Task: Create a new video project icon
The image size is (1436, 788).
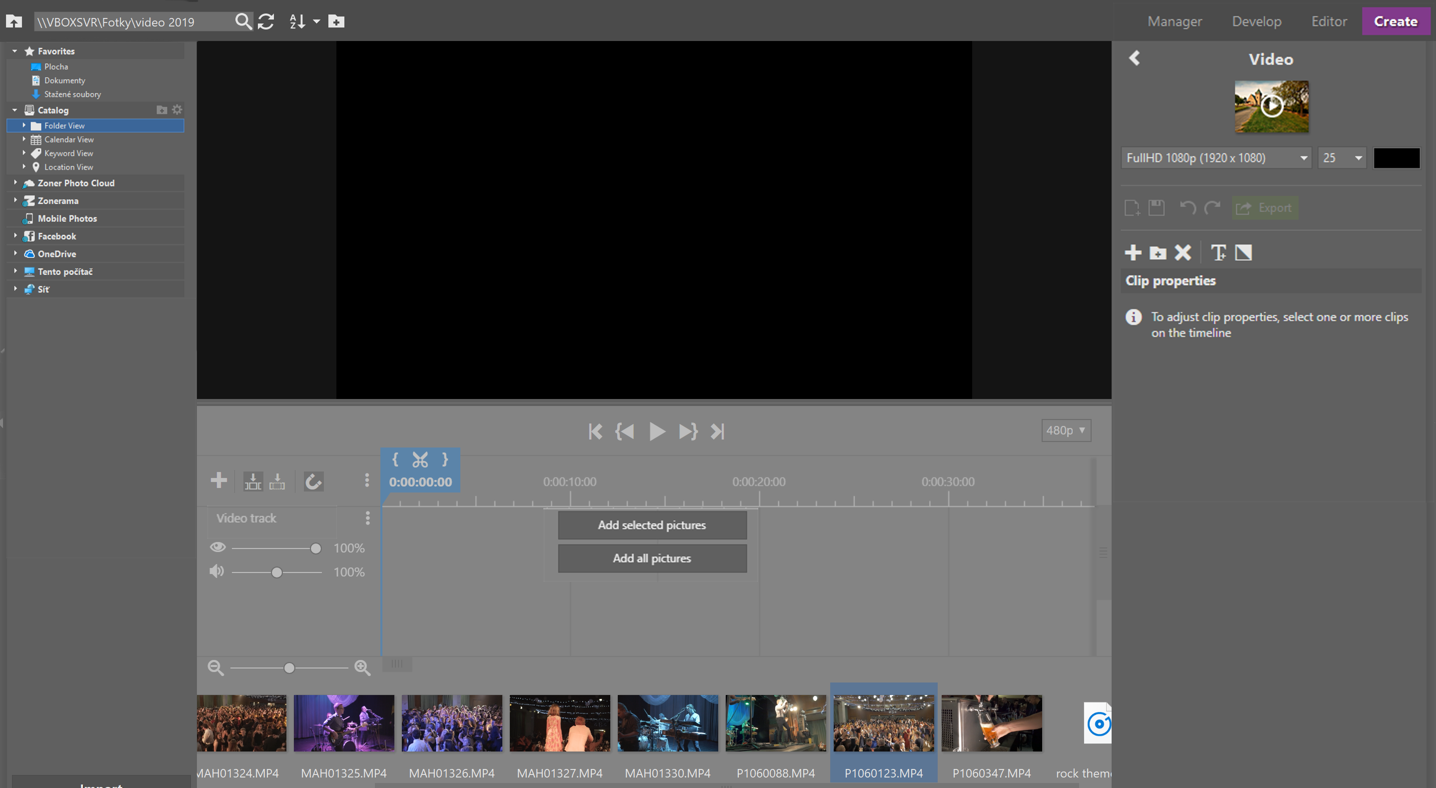Action: coord(1132,208)
